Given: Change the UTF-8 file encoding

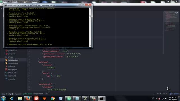Looking at the screenshot, I should point(159,94).
